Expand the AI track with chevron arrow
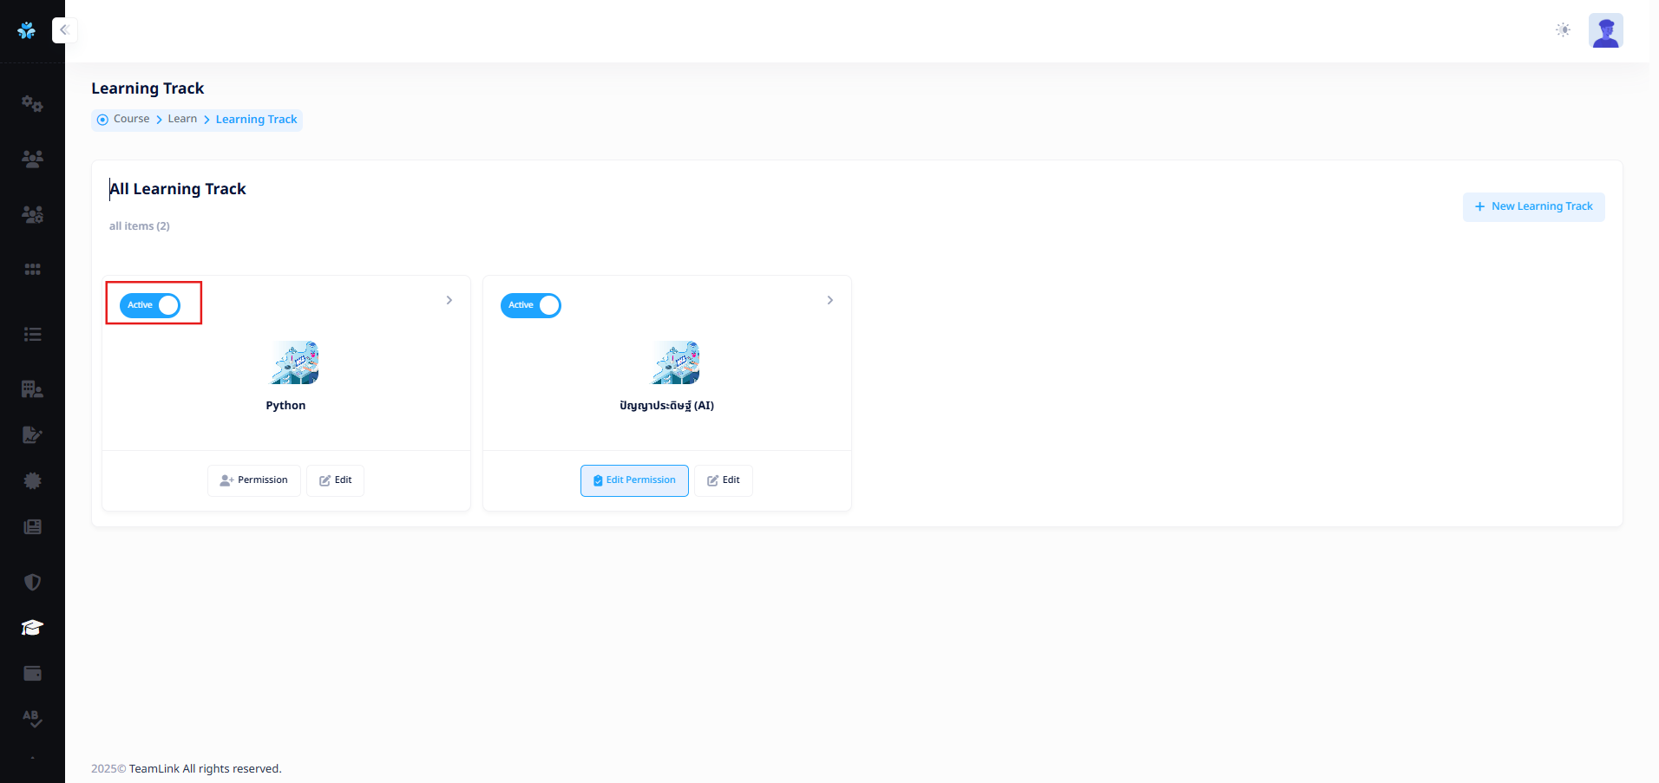The height and width of the screenshot is (783, 1659). tap(830, 300)
